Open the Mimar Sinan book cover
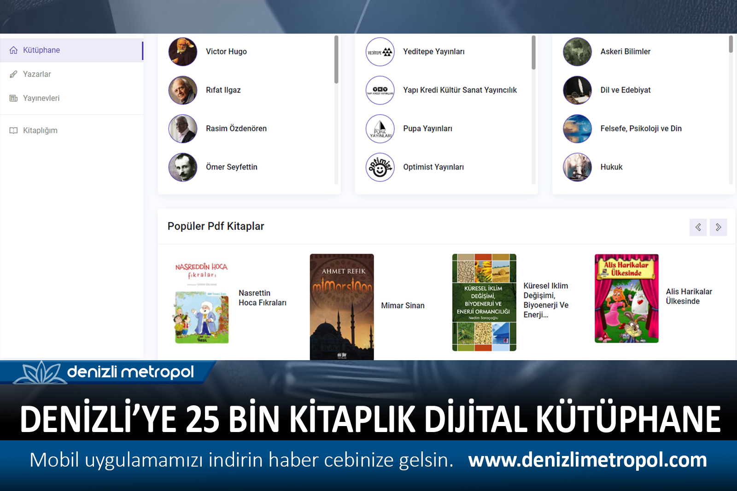 click(342, 307)
